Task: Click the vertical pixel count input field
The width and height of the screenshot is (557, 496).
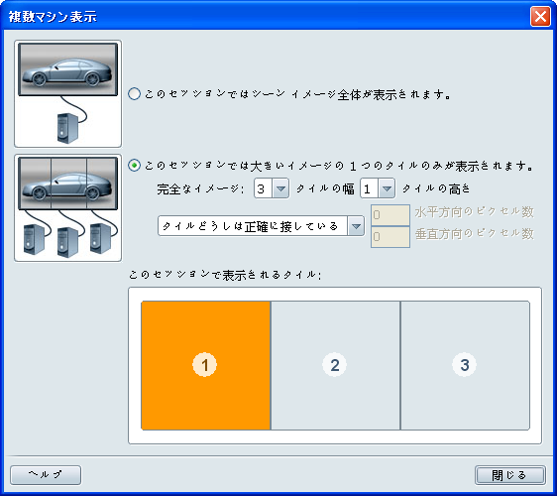Action: coord(390,237)
